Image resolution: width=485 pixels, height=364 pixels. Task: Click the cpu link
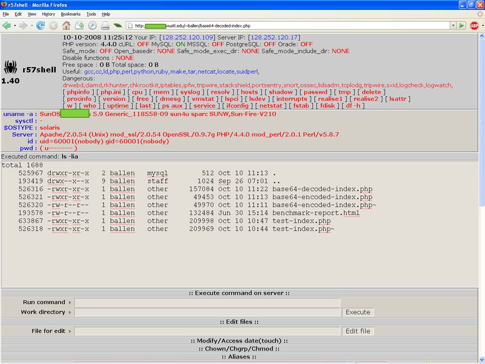click(x=137, y=92)
